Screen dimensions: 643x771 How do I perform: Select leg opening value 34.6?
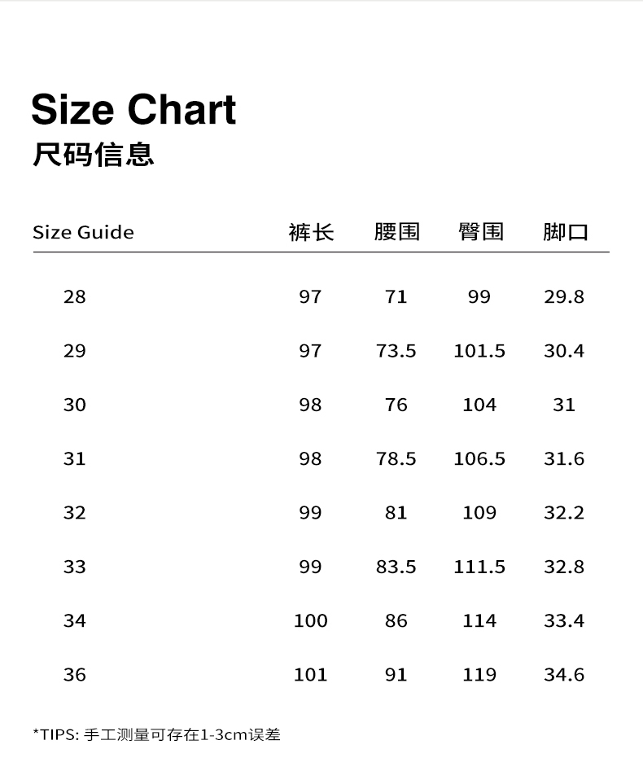(x=564, y=675)
